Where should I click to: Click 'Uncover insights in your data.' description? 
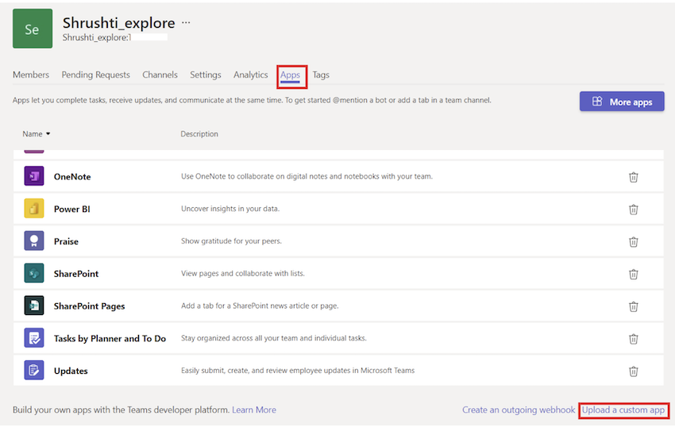230,209
